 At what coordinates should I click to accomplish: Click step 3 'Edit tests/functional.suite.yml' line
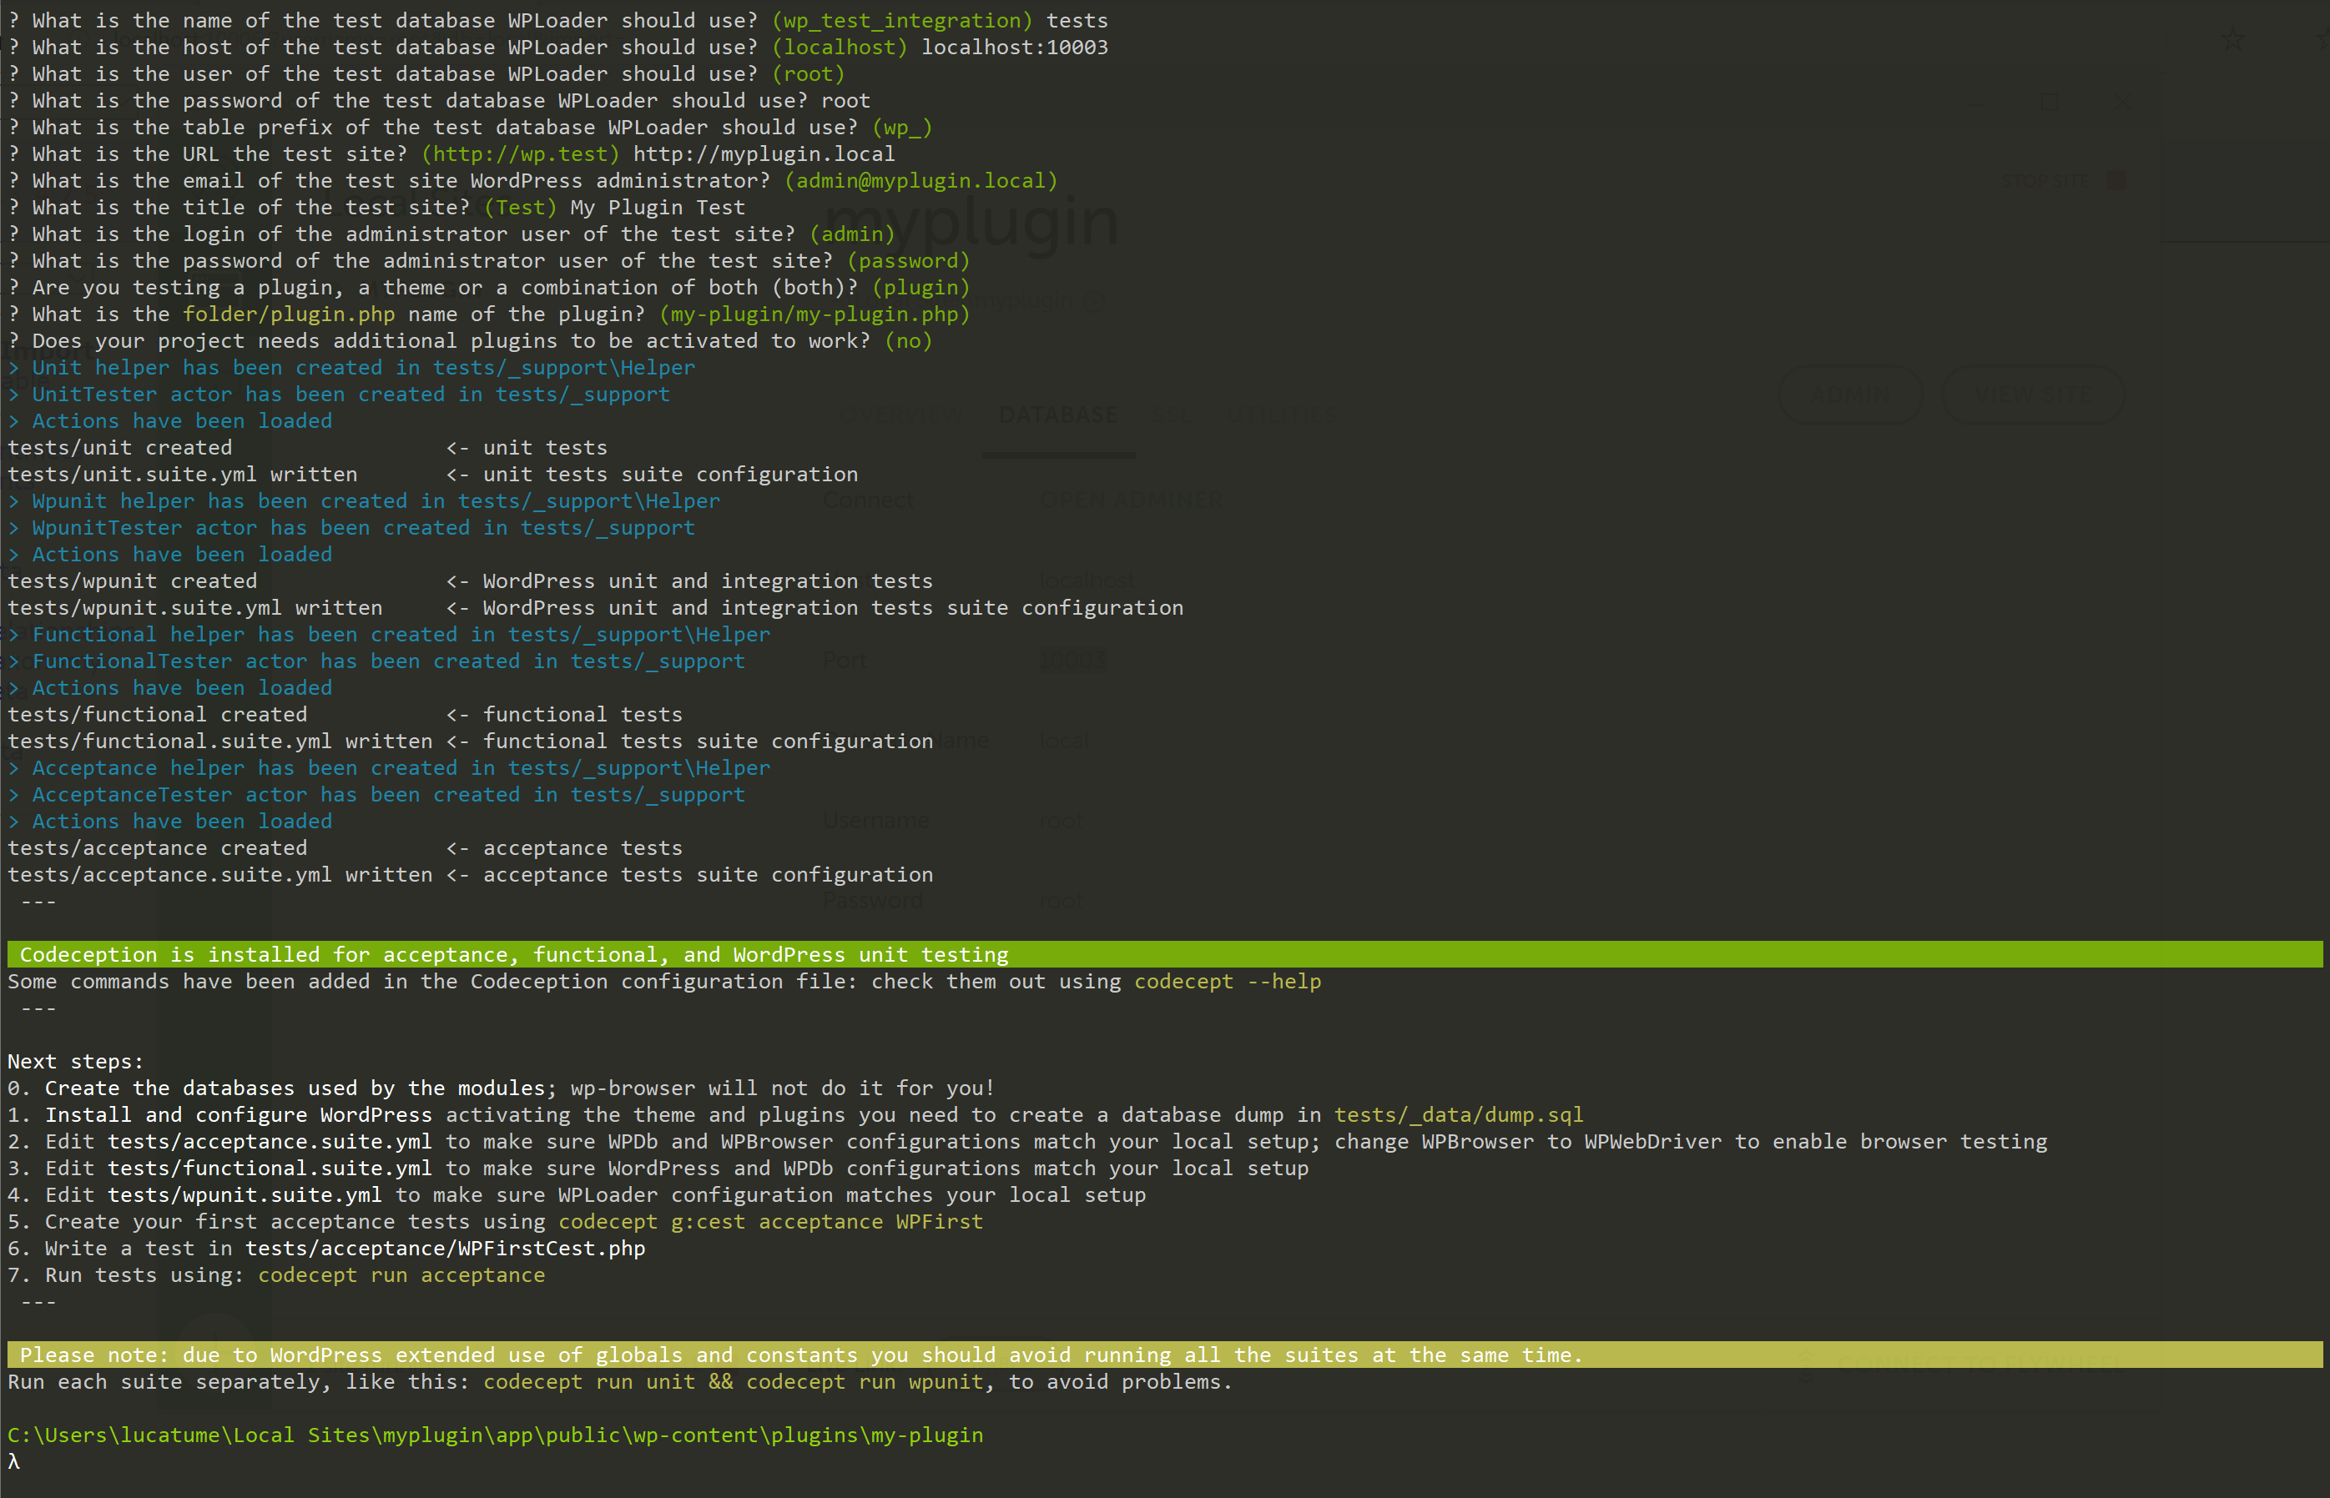[x=658, y=1169]
